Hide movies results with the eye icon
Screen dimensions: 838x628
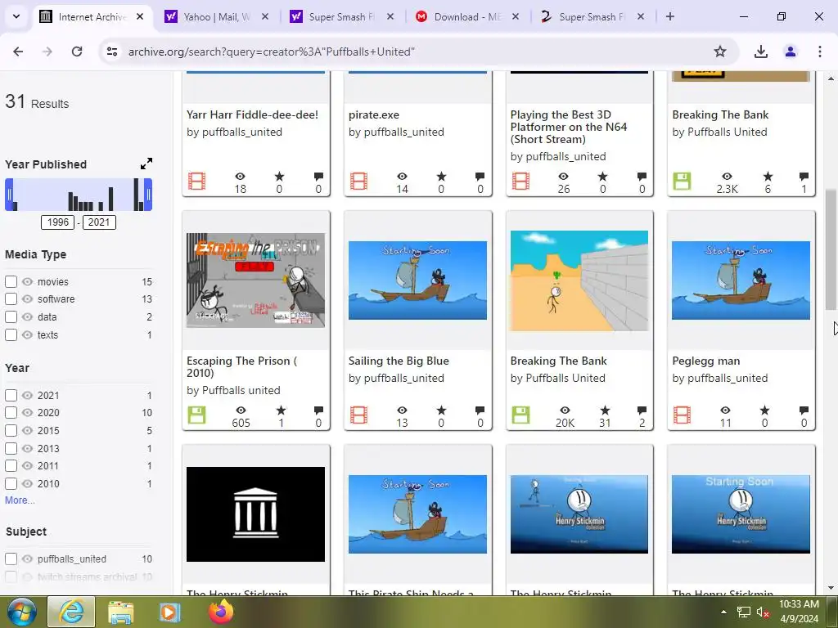click(27, 281)
